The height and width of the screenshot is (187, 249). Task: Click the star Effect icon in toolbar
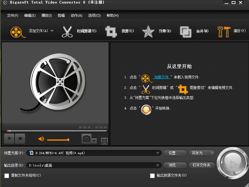tap(148, 32)
